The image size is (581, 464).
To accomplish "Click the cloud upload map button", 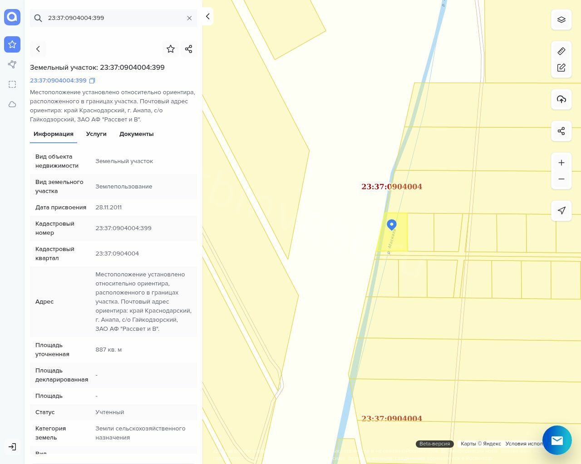I will pos(561,99).
